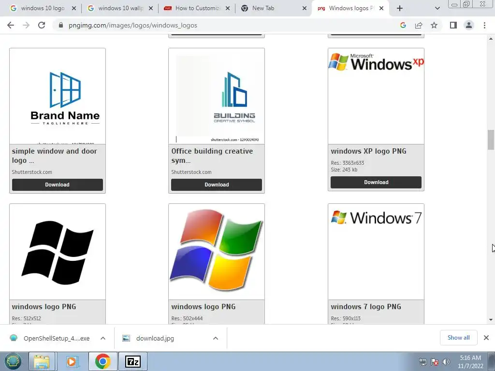Bookmark this page with the star
This screenshot has width=495, height=371.
(x=435, y=25)
